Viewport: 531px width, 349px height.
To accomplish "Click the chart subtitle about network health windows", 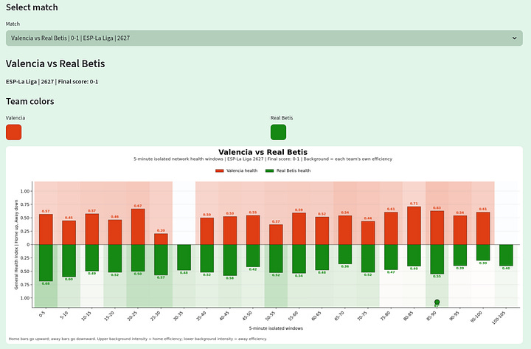I will [x=263, y=159].
